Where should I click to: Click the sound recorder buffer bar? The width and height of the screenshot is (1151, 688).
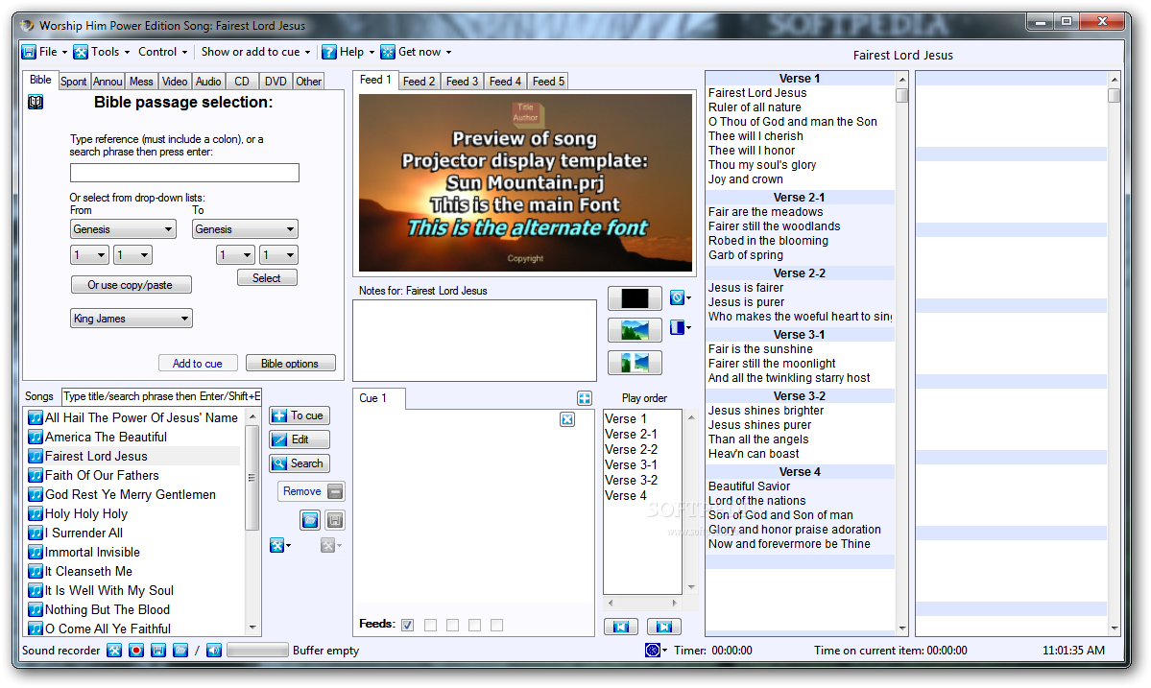click(x=257, y=651)
